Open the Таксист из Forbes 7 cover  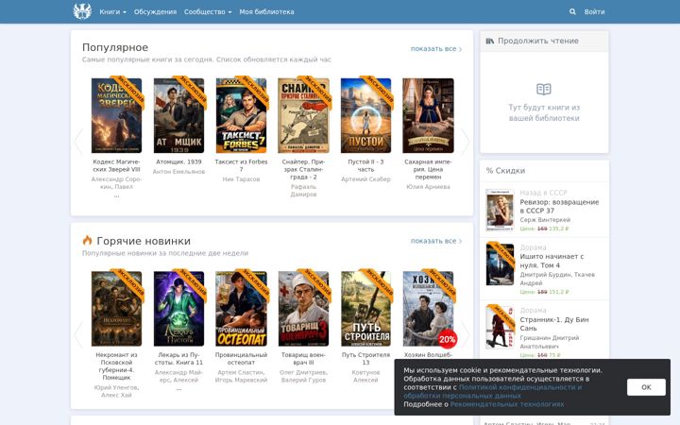coord(241,115)
